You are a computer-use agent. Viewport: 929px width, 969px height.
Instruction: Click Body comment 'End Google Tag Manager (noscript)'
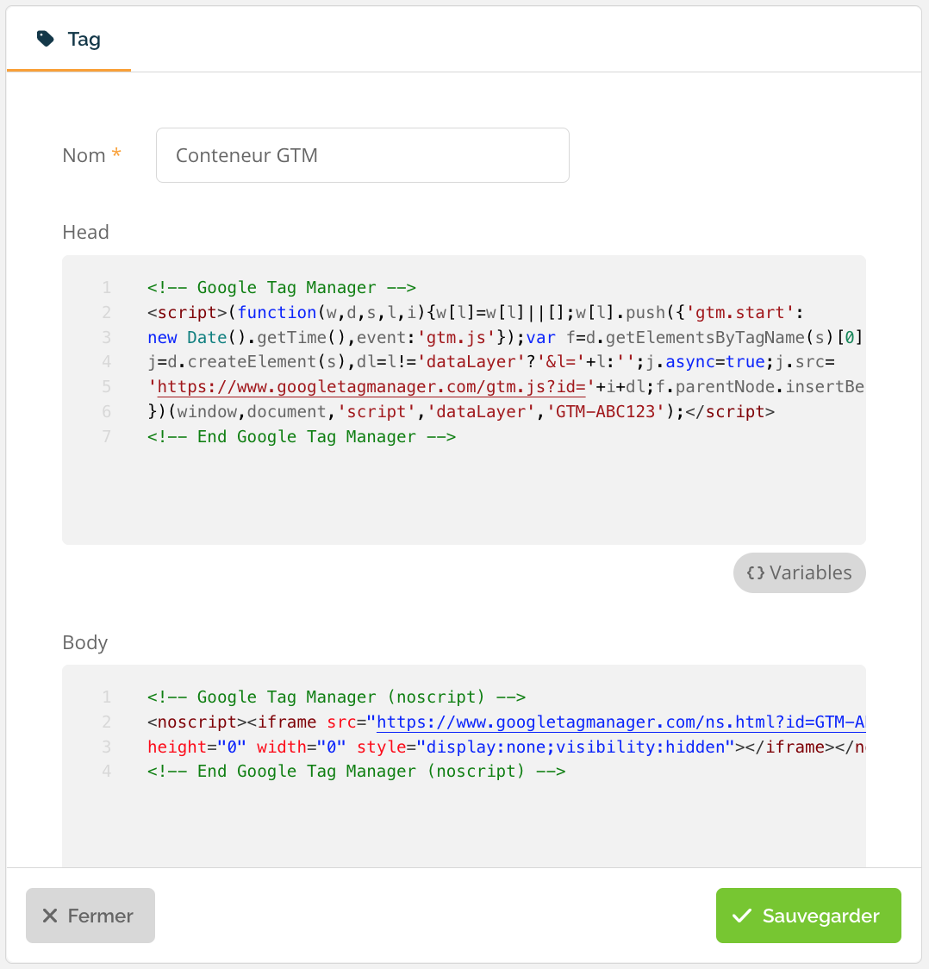click(357, 772)
